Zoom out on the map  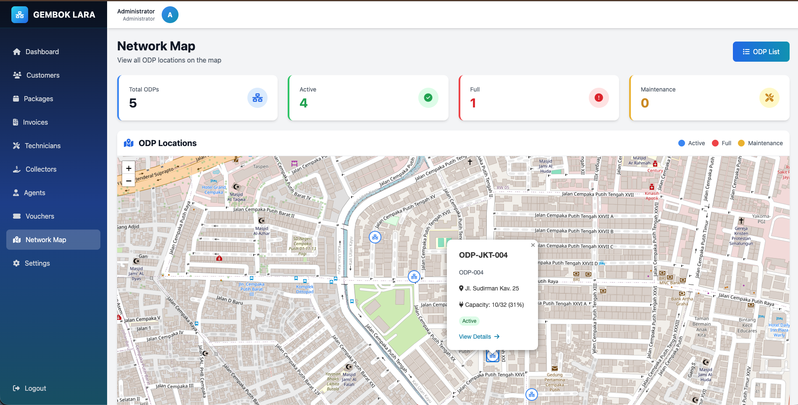(x=129, y=181)
